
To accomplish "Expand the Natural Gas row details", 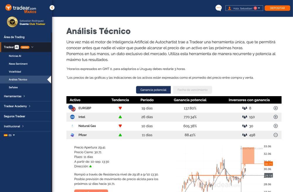I will coord(276,126).
